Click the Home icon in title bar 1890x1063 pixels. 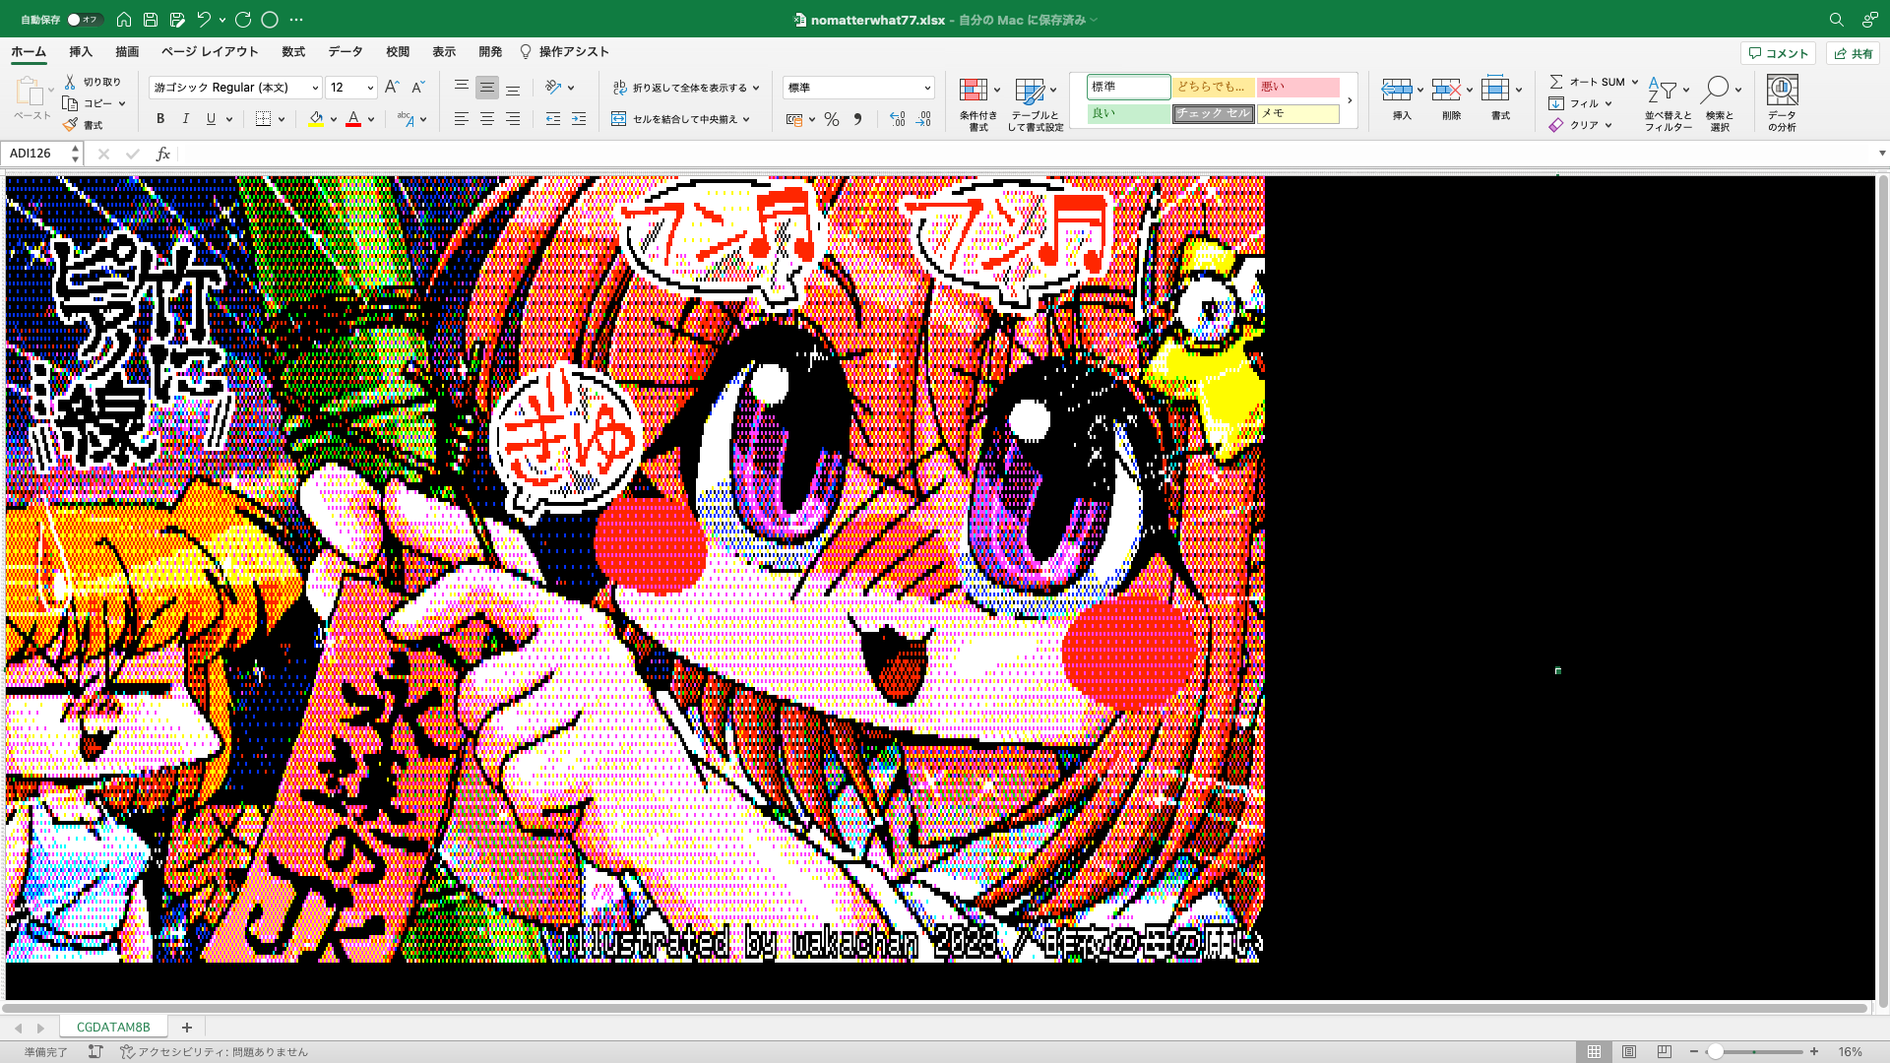tap(124, 19)
